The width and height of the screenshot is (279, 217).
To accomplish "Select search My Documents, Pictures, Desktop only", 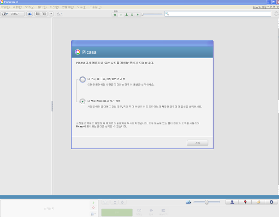I will (83, 79).
